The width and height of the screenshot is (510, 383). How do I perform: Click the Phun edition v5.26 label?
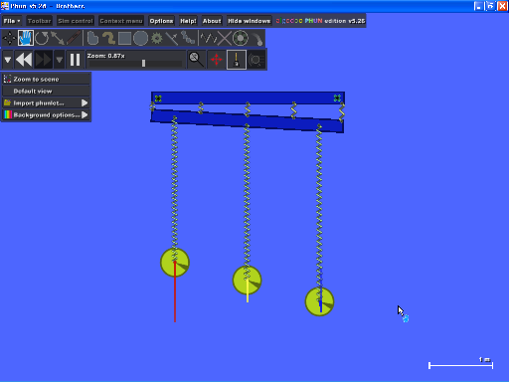tap(320, 21)
